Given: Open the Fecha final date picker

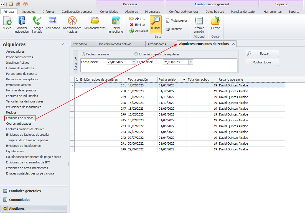Looking at the screenshot, I should (190, 62).
